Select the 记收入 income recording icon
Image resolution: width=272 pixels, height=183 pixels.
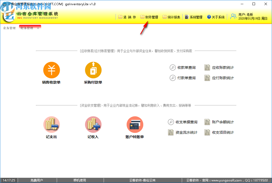pyautogui.click(x=93, y=124)
